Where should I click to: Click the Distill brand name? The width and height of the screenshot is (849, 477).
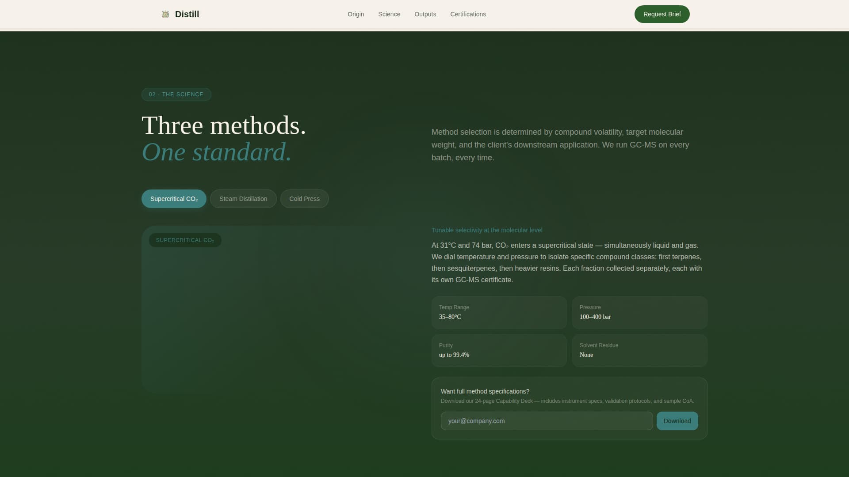point(187,14)
